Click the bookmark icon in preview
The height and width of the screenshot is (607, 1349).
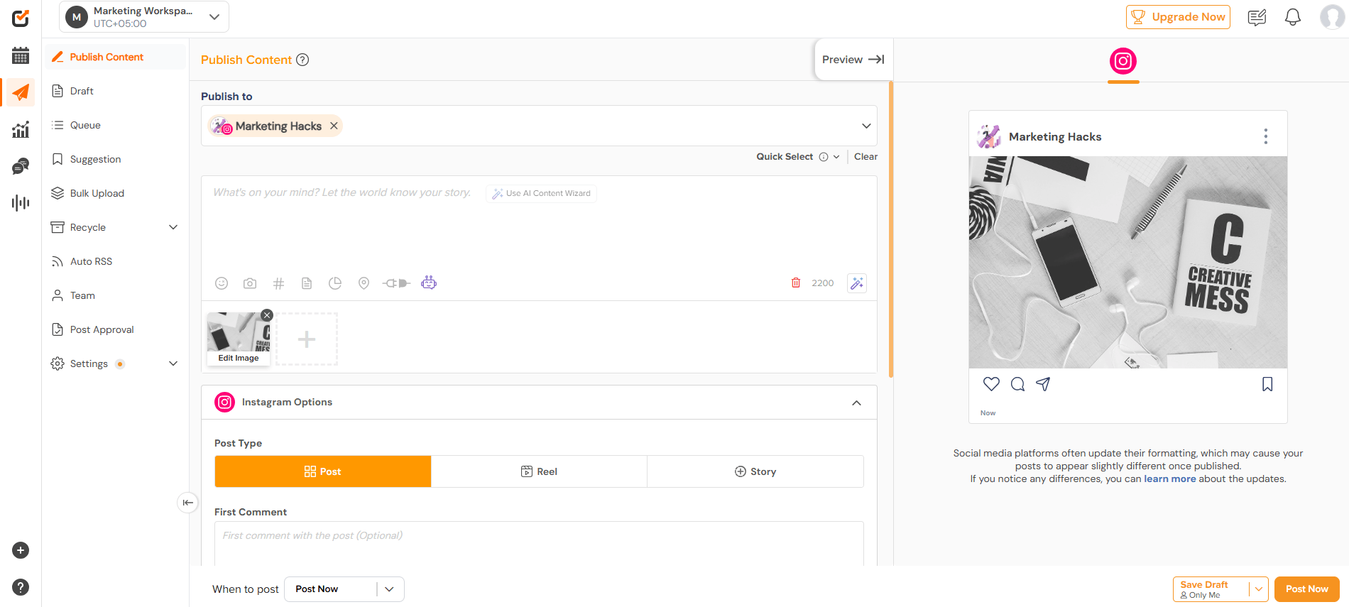[x=1267, y=384]
